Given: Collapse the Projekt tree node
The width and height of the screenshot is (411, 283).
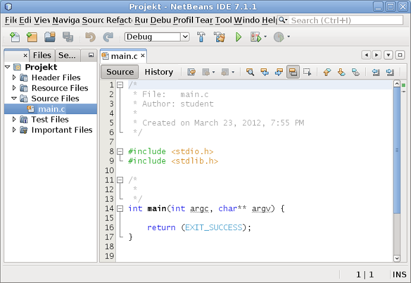Looking at the screenshot, I should pyautogui.click(x=8, y=67).
